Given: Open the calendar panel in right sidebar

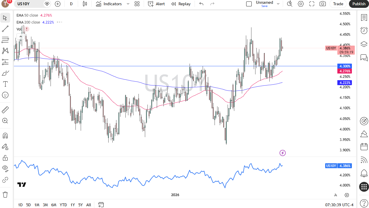Looking at the screenshot, I should [364, 147].
